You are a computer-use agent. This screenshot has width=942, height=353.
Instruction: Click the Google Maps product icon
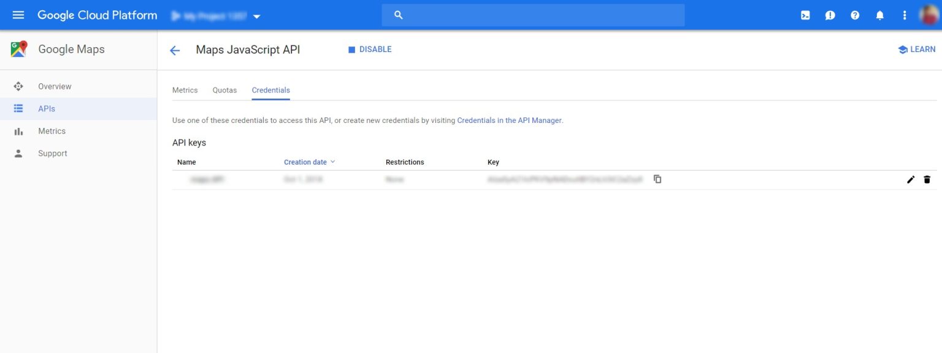tap(18, 48)
